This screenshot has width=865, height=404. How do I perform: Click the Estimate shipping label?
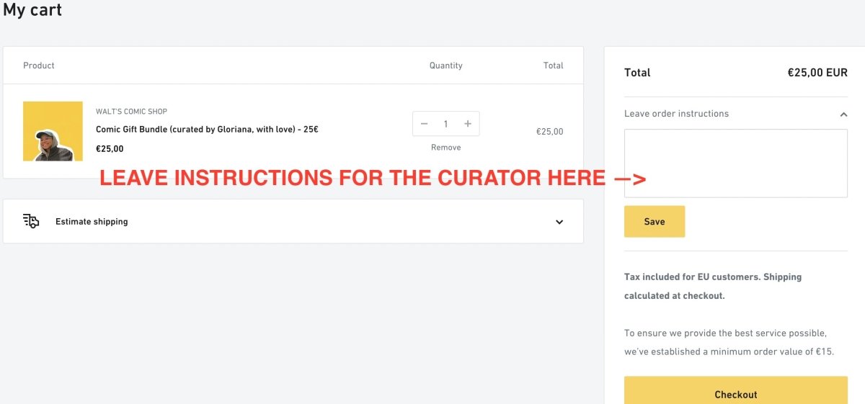tap(92, 222)
